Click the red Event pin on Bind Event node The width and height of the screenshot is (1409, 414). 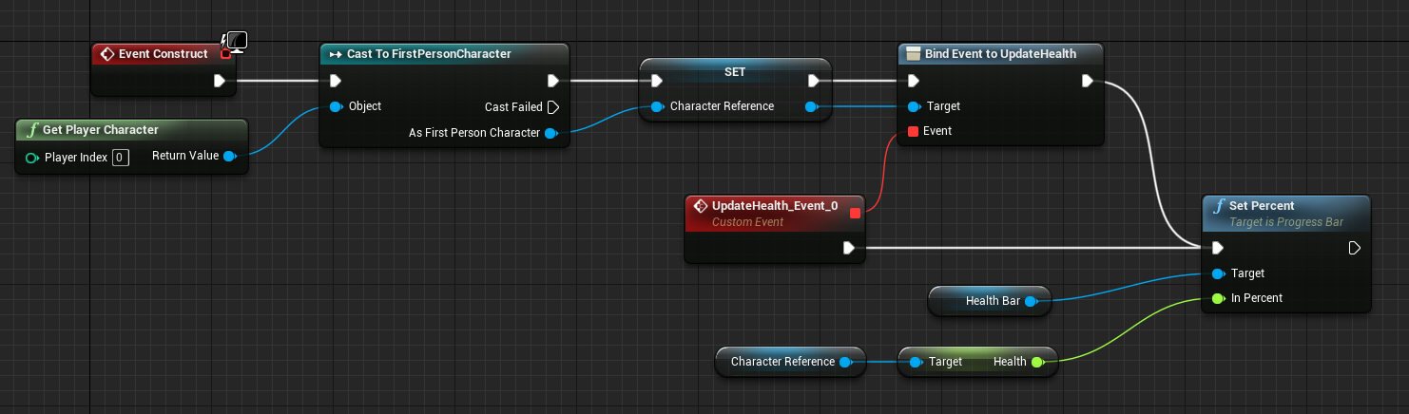tap(913, 131)
